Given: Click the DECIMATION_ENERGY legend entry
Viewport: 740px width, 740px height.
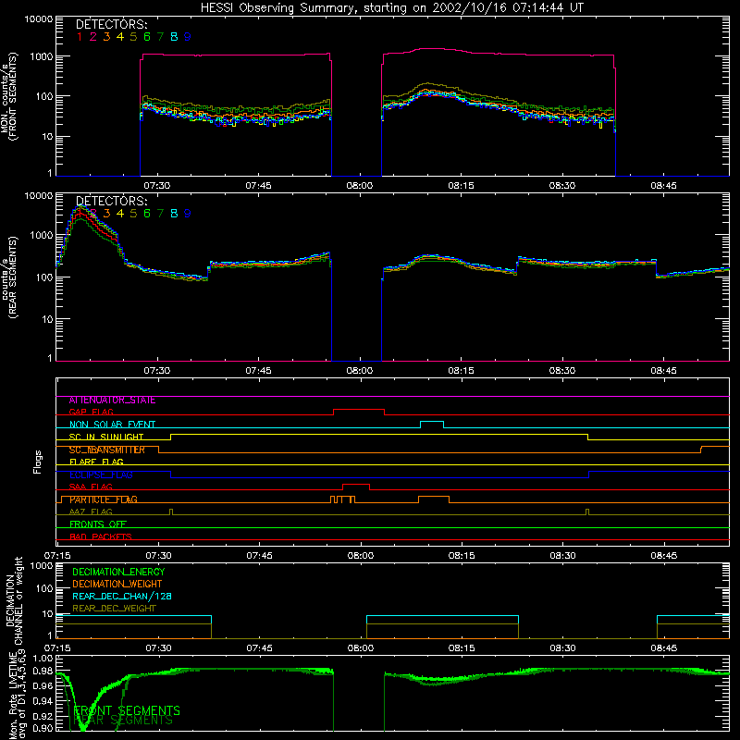Looking at the screenshot, I should pyautogui.click(x=118, y=572).
